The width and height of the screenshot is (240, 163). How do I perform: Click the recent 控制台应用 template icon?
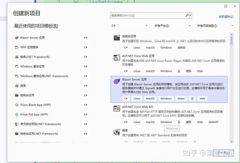tap(17, 95)
